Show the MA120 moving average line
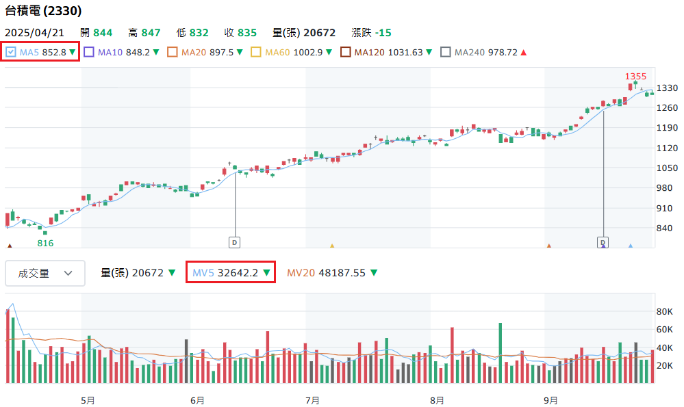This screenshot has height=407, width=684. click(x=346, y=52)
